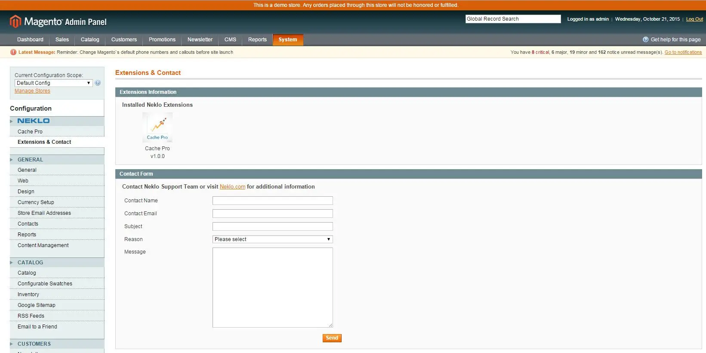Open the Reports menu in the top bar

click(x=257, y=40)
